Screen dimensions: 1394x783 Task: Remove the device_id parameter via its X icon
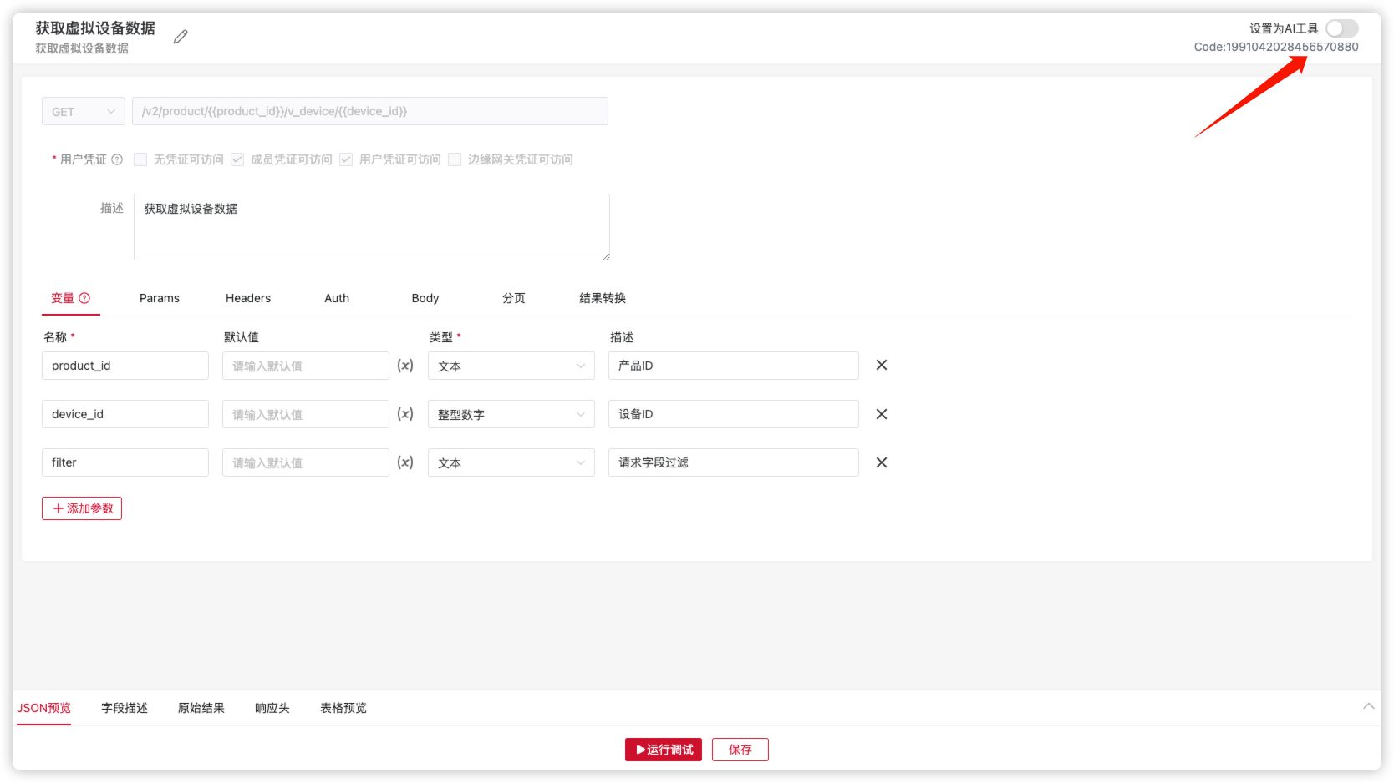pyautogui.click(x=881, y=413)
